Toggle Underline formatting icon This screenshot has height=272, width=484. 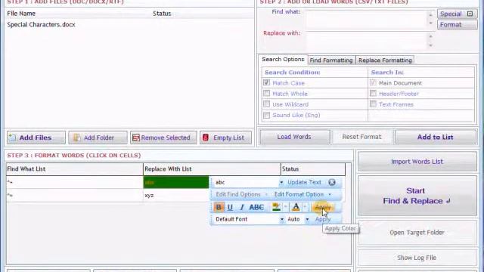pos(230,207)
